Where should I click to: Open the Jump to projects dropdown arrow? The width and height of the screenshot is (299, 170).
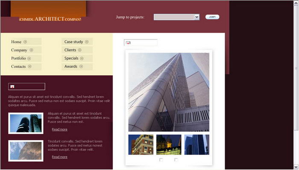pos(197,17)
